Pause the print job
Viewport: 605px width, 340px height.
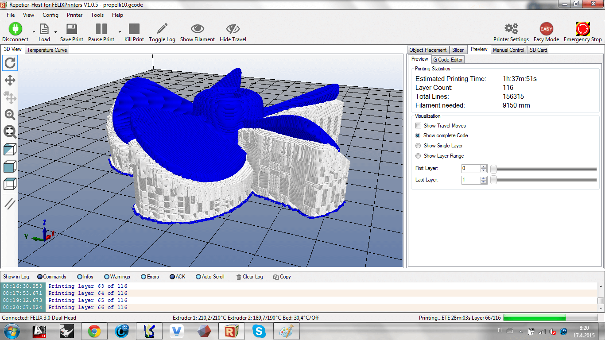(101, 29)
